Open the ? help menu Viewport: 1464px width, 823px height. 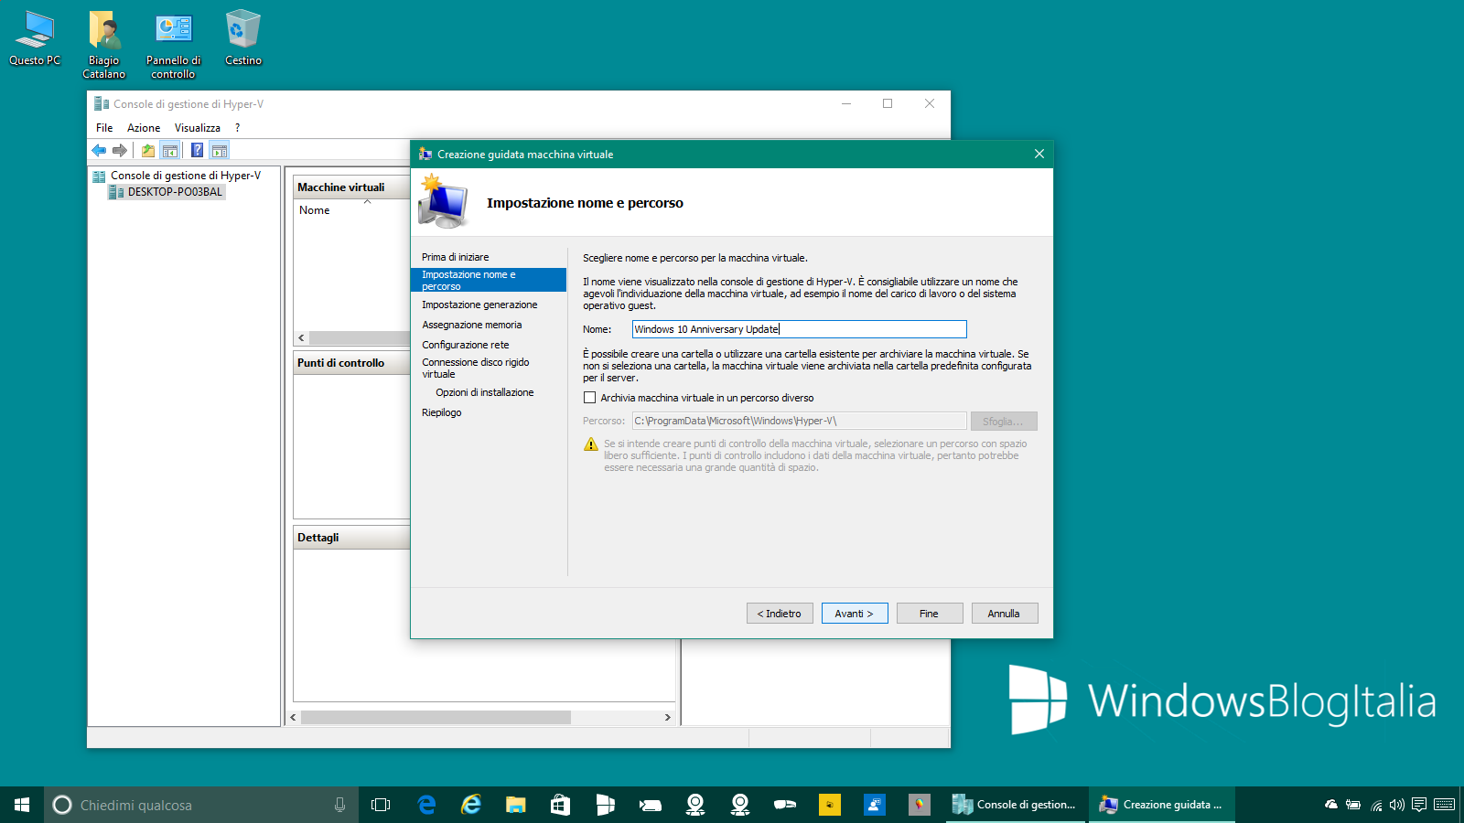tap(237, 128)
